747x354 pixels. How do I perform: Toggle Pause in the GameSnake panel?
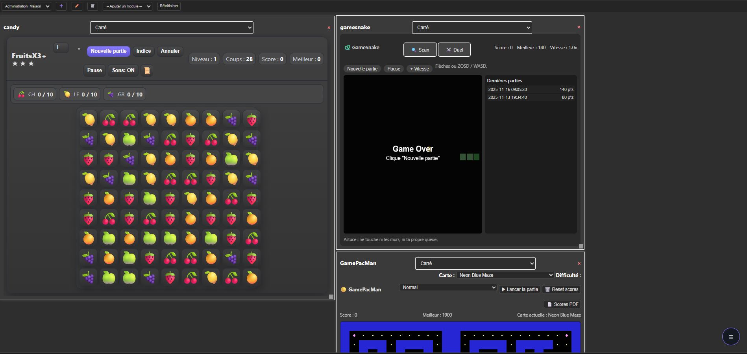coord(394,69)
